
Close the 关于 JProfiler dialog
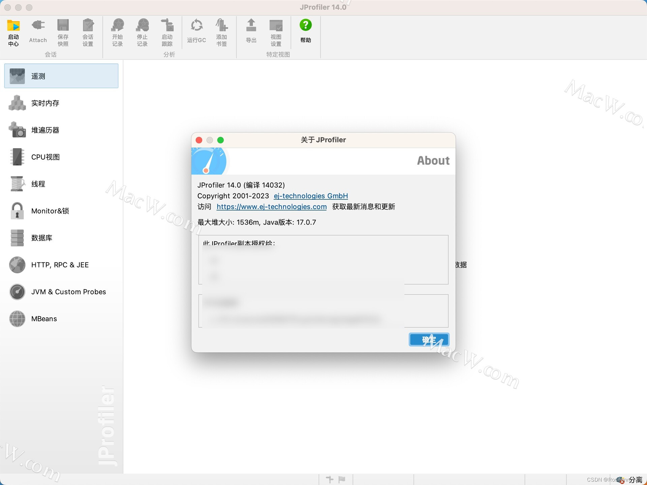point(199,140)
